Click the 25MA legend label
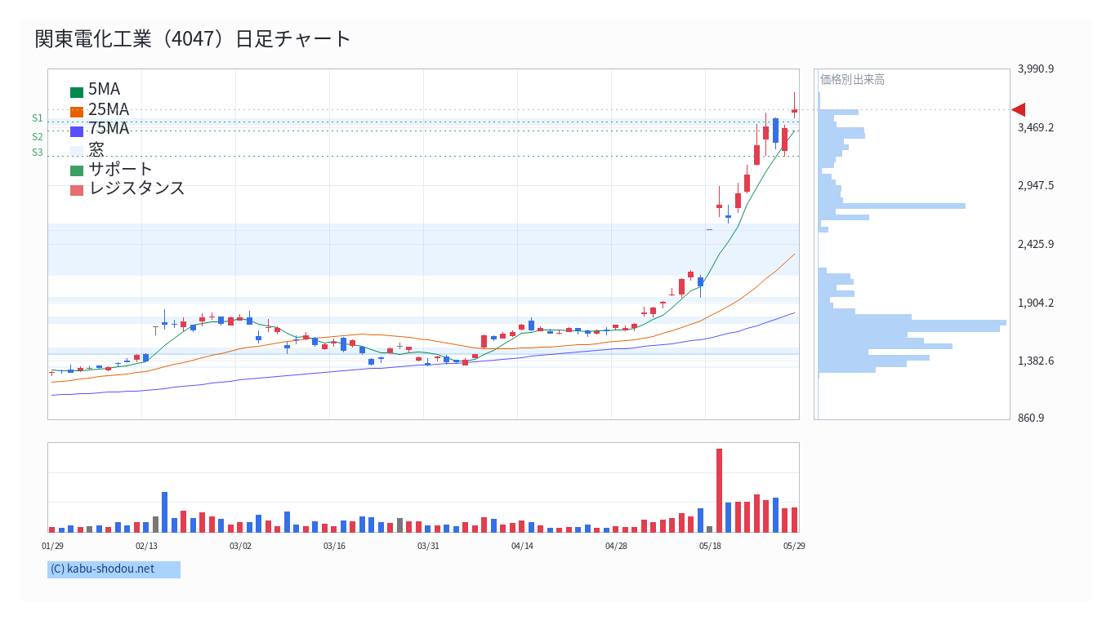 (x=109, y=109)
